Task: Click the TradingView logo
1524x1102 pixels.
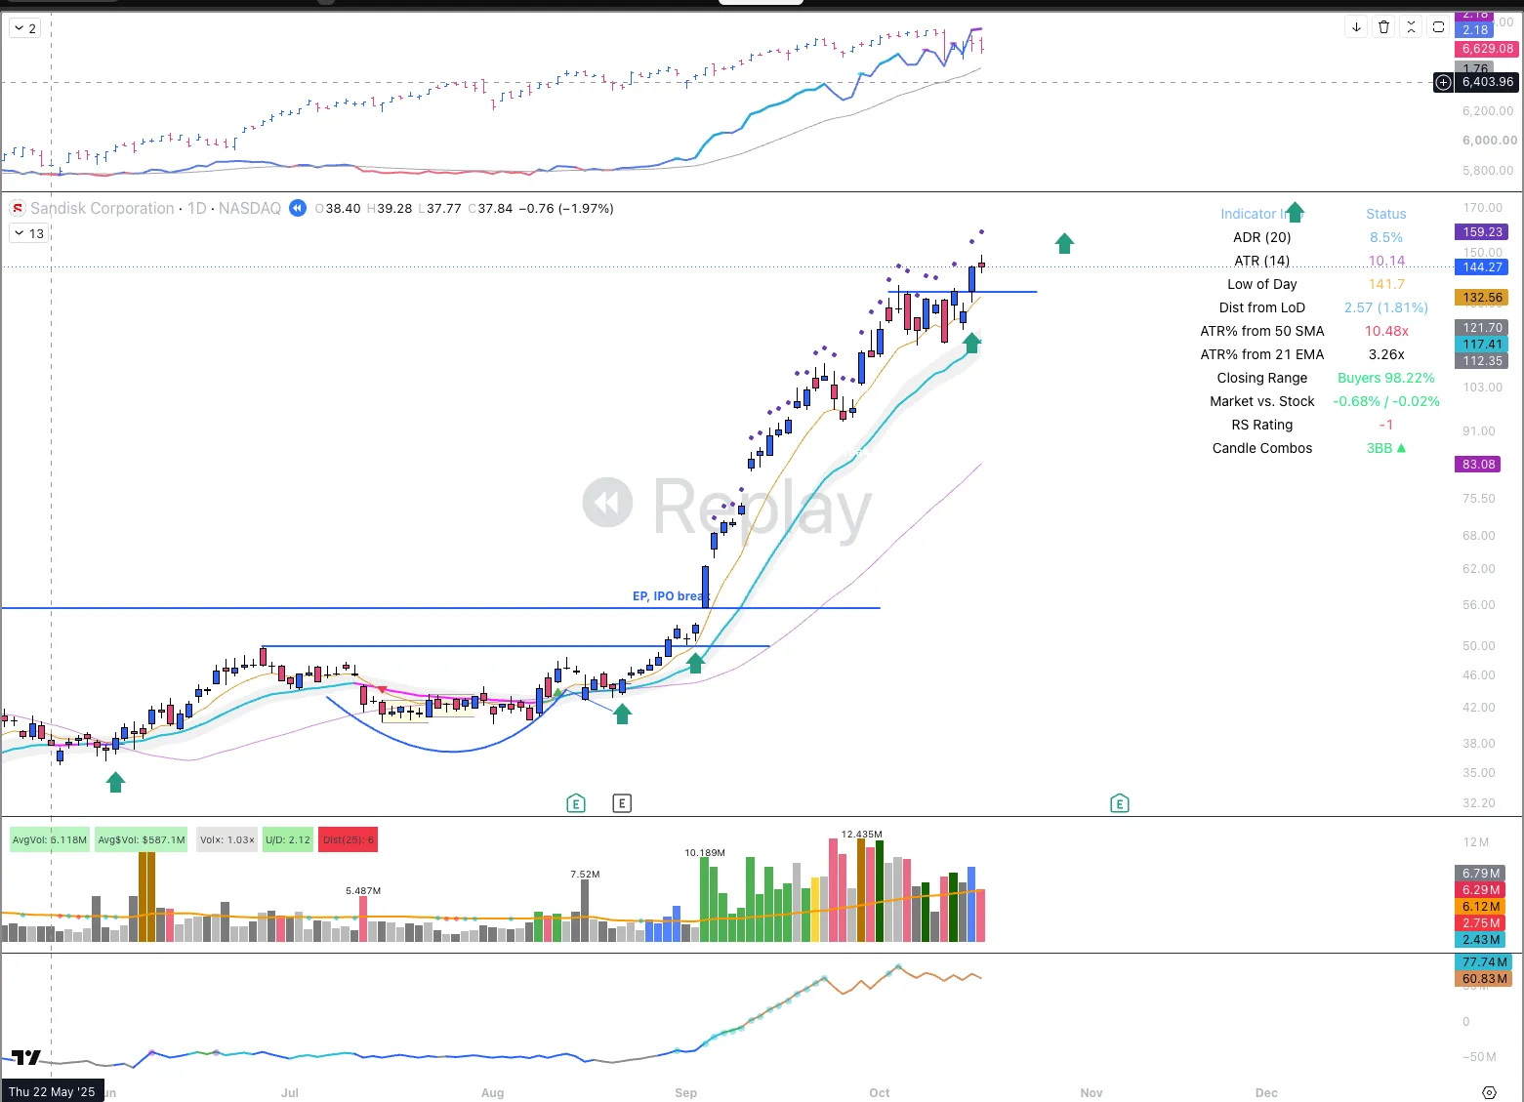Action: 26,1058
